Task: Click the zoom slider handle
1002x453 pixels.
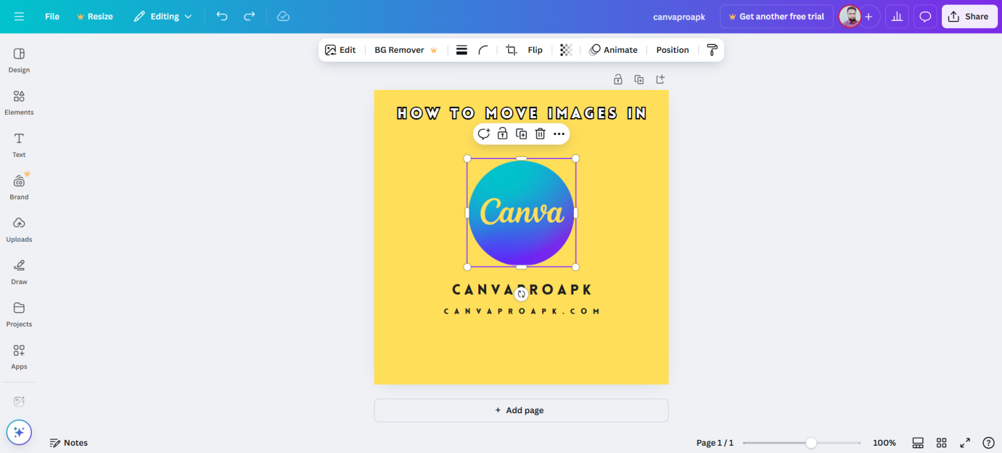Action: [x=810, y=442]
